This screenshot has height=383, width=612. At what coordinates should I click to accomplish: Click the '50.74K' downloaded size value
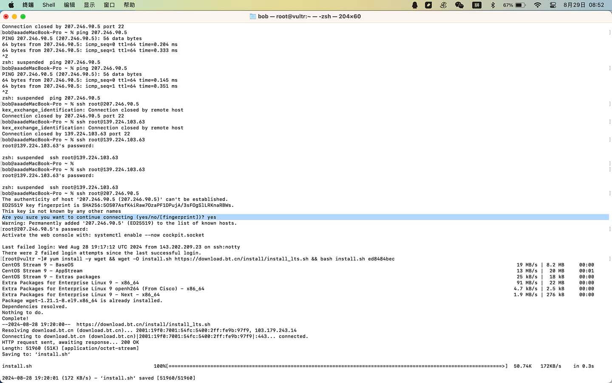pos(523,366)
